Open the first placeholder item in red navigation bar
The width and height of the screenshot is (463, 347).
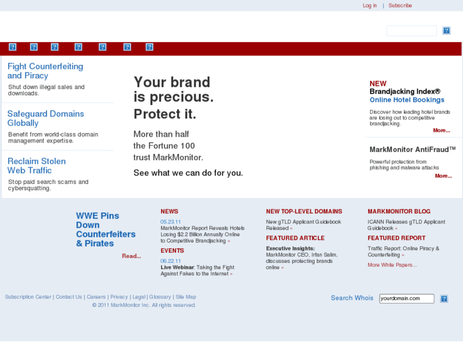[x=12, y=47]
